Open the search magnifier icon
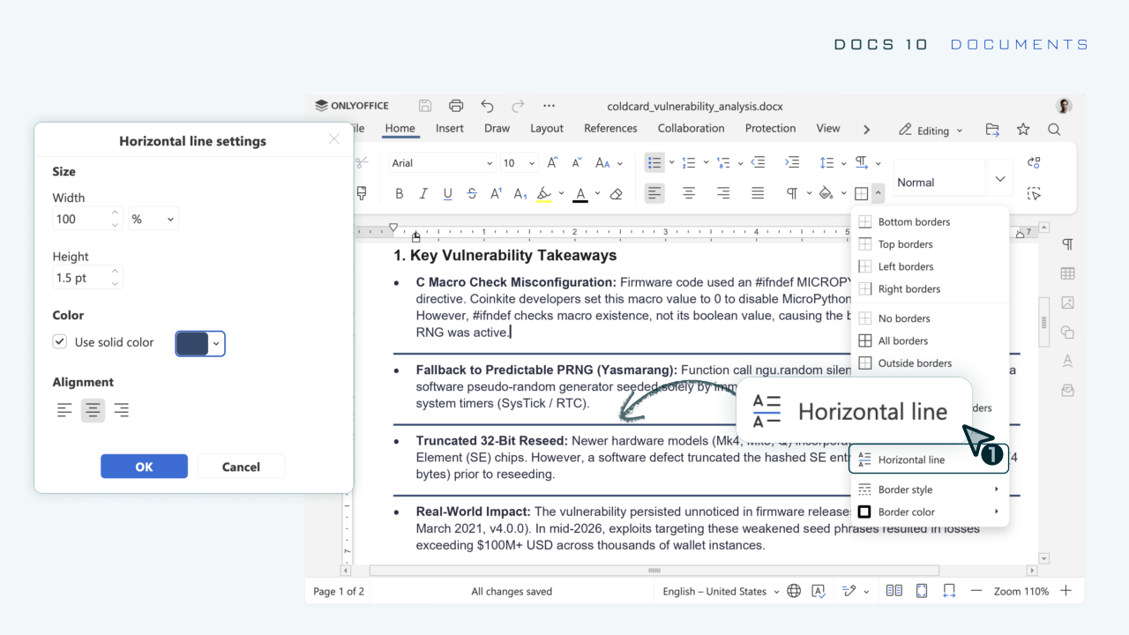This screenshot has width=1129, height=635. (1054, 130)
